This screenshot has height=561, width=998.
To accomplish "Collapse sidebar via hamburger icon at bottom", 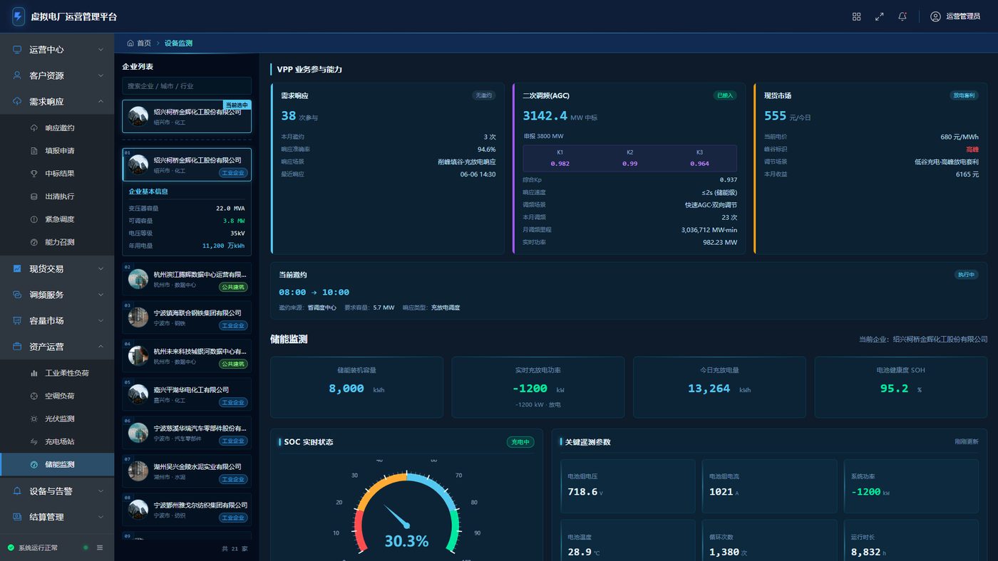I will [x=100, y=547].
